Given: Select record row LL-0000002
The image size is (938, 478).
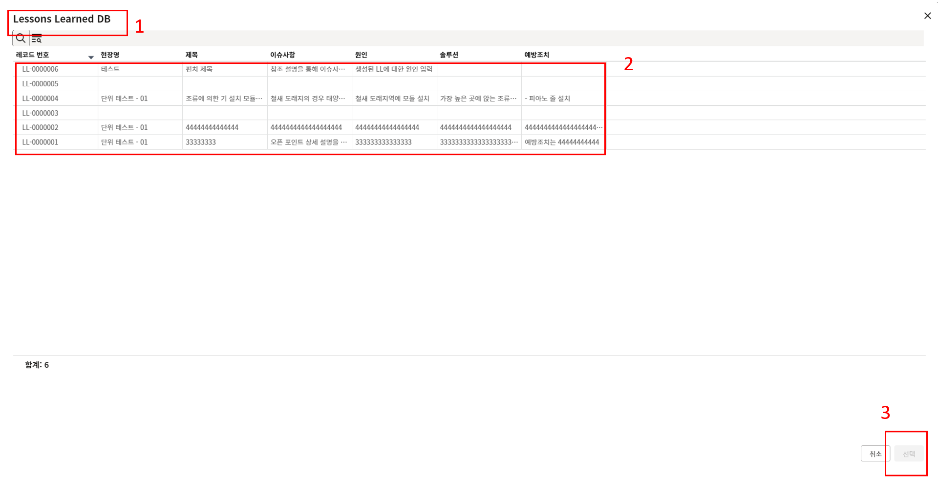Looking at the screenshot, I should [x=40, y=127].
